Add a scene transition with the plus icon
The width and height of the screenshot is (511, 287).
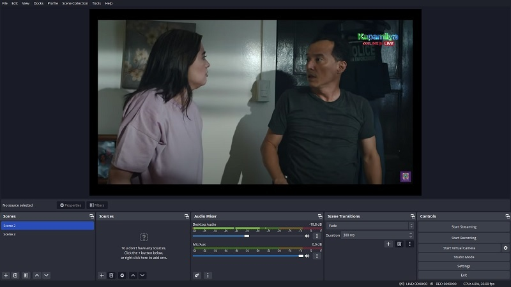coord(388,244)
